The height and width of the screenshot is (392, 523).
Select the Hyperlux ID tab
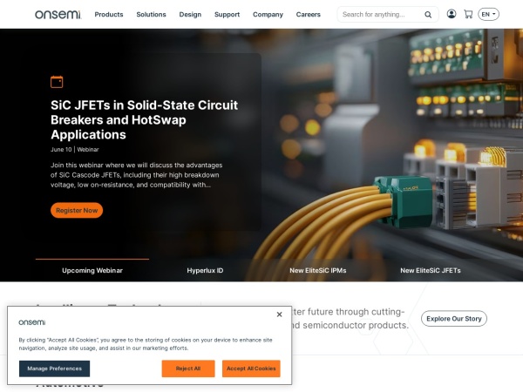point(205,270)
